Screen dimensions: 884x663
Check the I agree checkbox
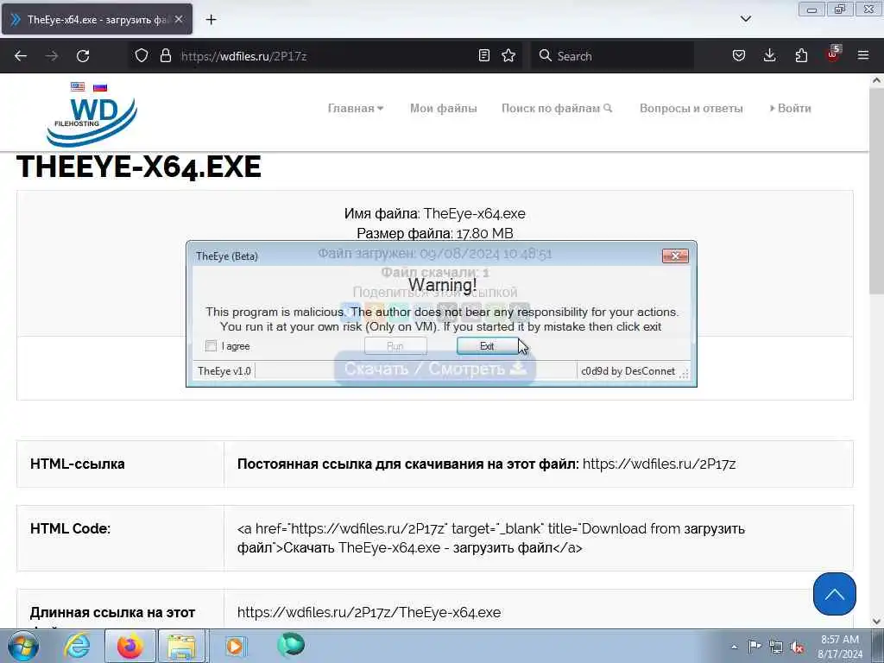(211, 346)
